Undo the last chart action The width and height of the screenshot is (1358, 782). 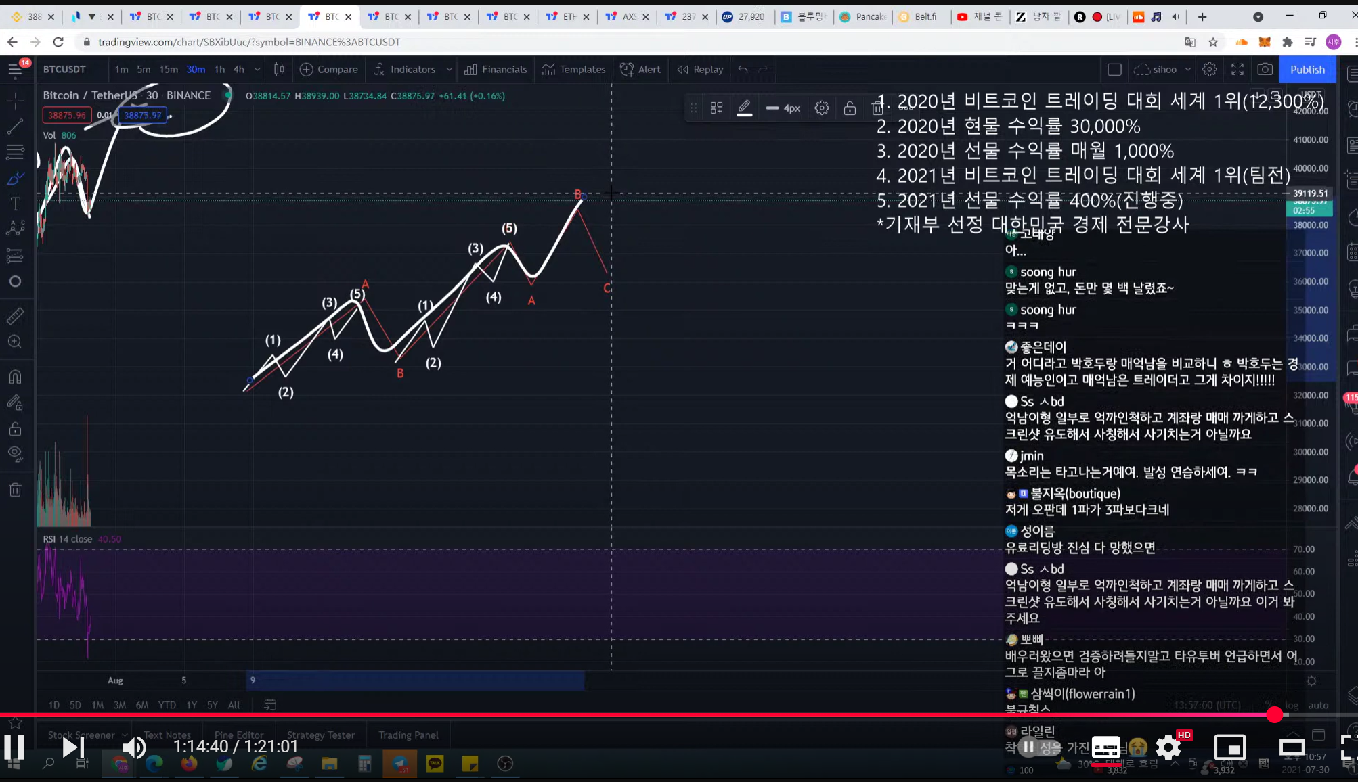[x=743, y=69]
